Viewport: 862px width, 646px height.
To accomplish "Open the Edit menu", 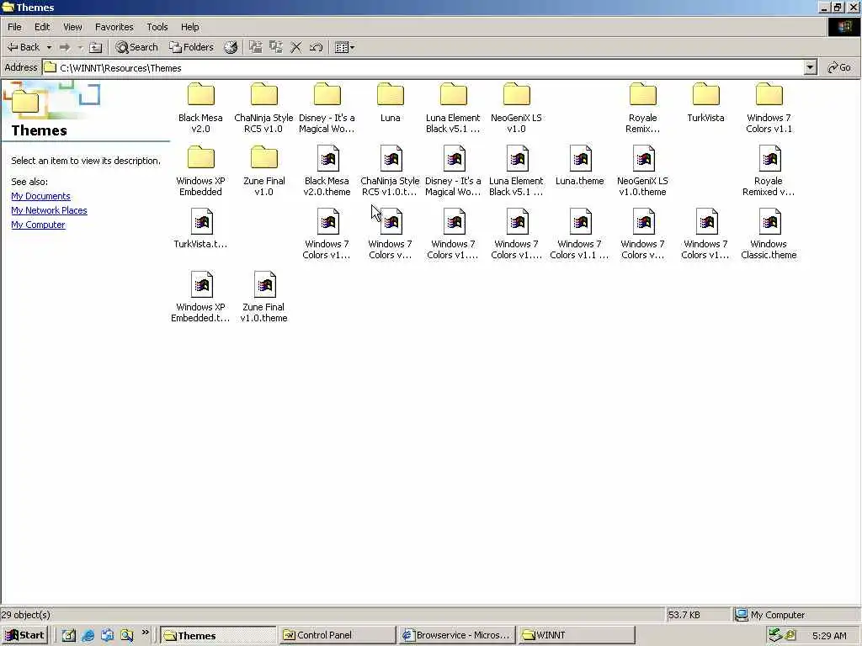I will coord(42,27).
